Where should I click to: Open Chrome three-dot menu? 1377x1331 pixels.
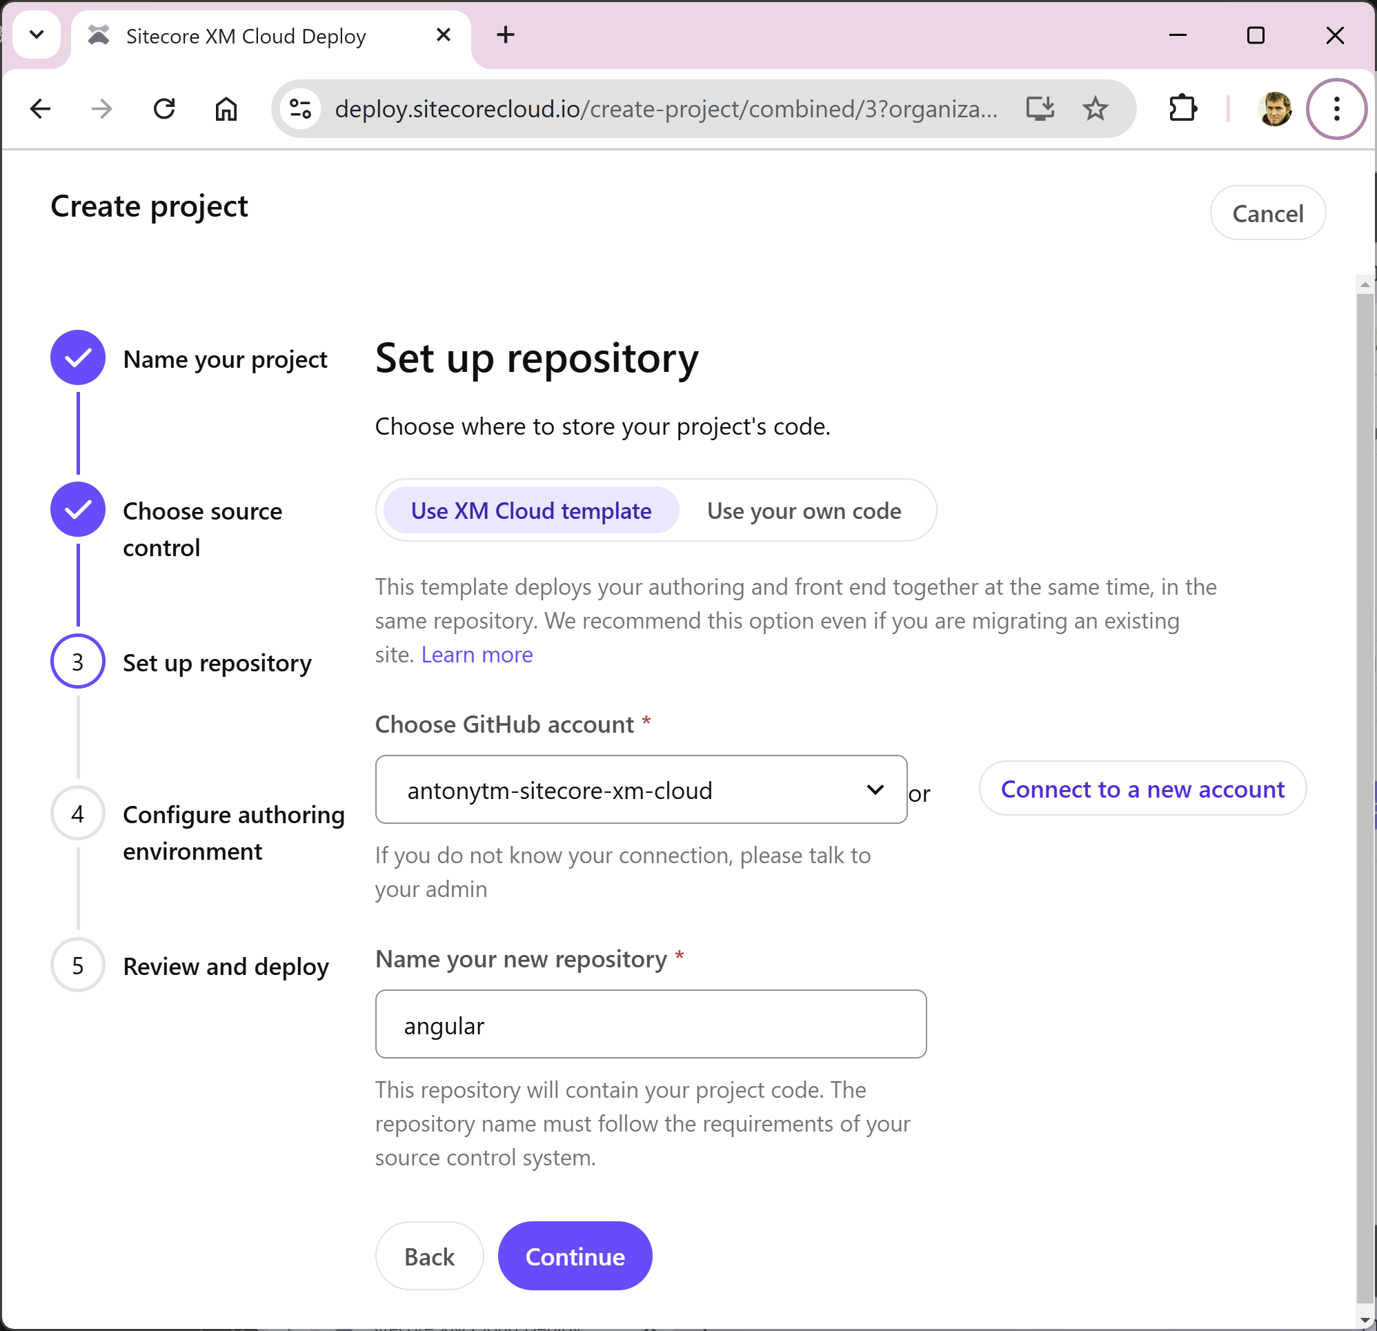tap(1336, 109)
